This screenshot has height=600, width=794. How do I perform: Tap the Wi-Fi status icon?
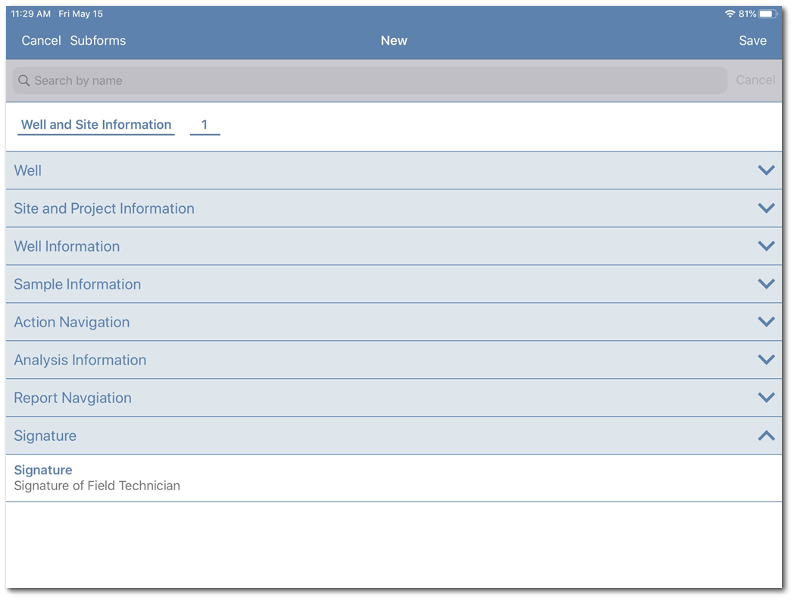pos(730,14)
